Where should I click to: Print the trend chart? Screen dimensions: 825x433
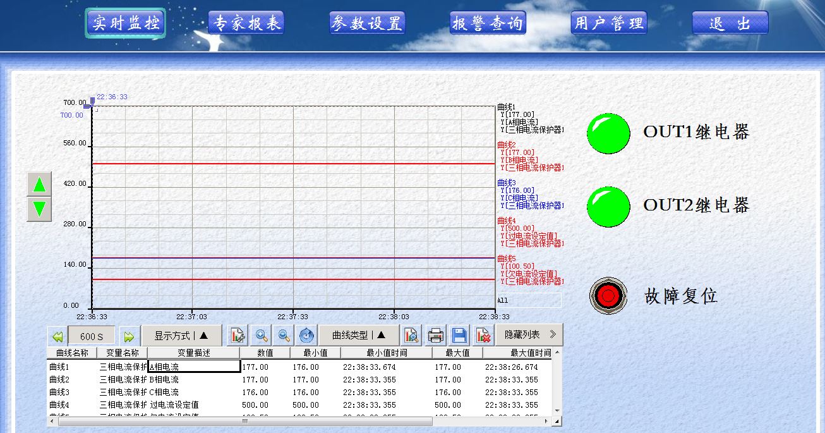[436, 335]
